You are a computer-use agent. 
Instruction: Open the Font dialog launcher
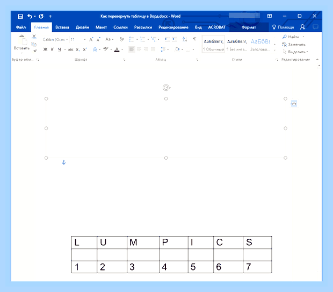point(124,60)
